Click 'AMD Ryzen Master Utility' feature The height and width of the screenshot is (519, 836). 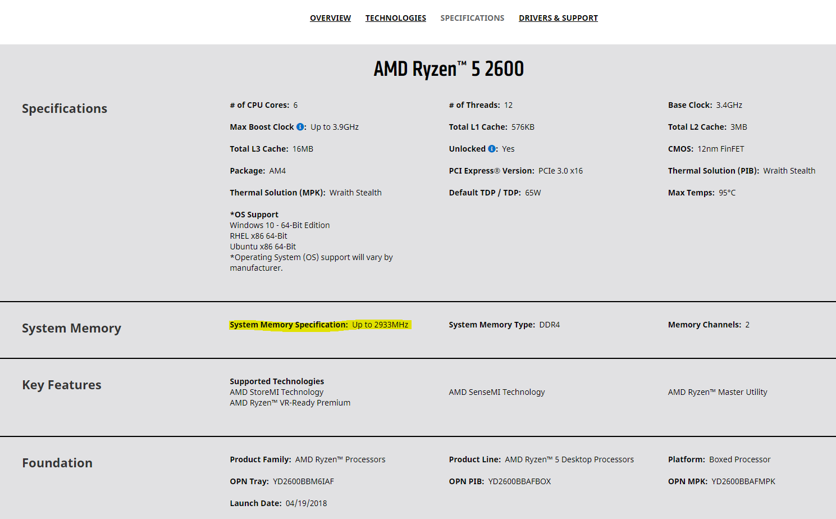718,392
